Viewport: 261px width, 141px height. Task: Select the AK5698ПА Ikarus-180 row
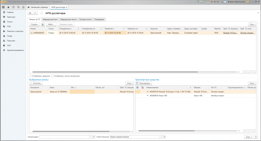(196, 96)
